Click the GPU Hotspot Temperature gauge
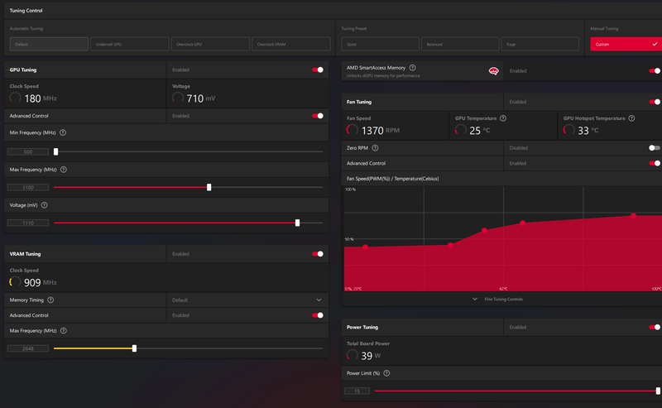 pos(568,130)
